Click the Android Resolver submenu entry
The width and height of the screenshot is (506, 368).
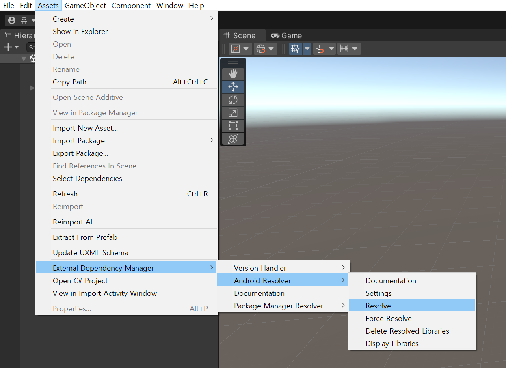pos(283,281)
